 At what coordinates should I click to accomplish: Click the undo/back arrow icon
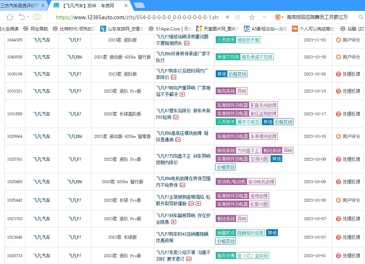click(x=22, y=17)
